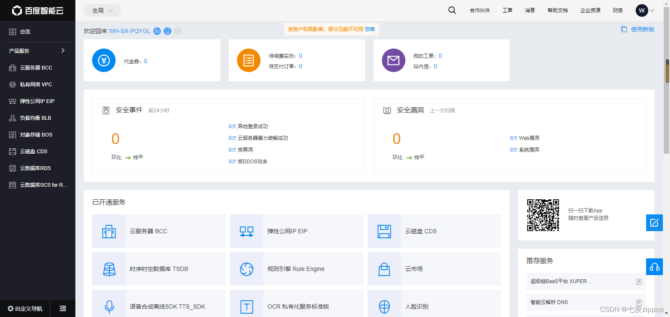Click the 弹性公网IP EIP sidebar icon
Image resolution: width=670 pixels, height=317 pixels.
coord(13,101)
